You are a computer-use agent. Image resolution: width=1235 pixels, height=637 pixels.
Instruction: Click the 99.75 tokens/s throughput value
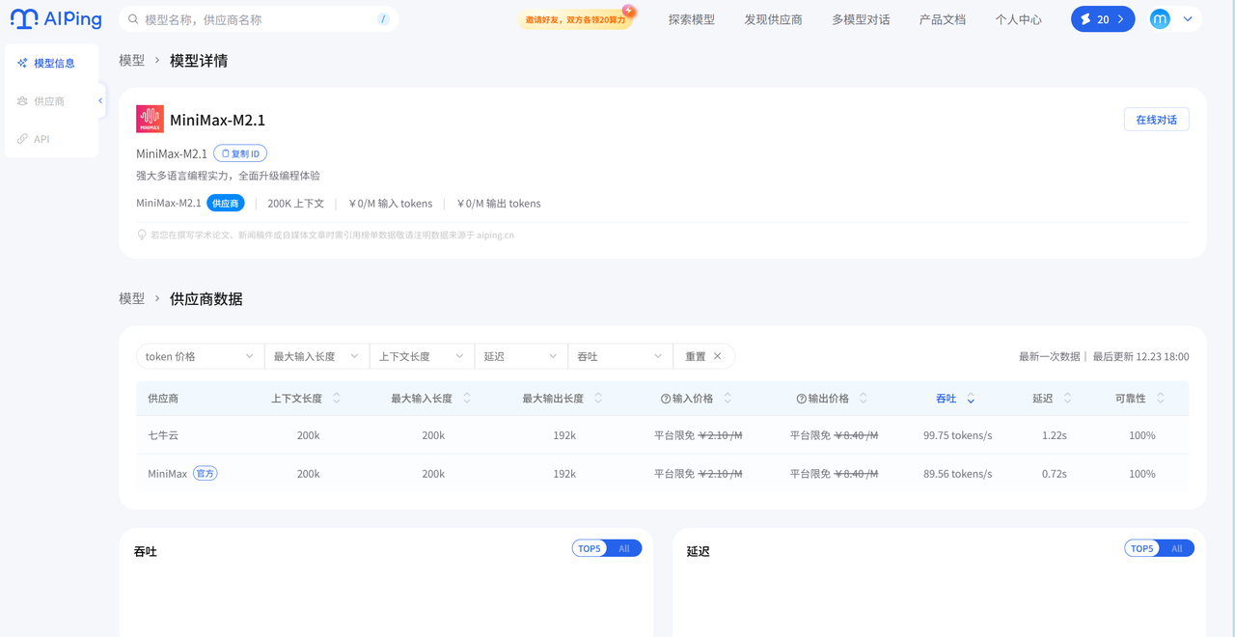pyautogui.click(x=957, y=435)
